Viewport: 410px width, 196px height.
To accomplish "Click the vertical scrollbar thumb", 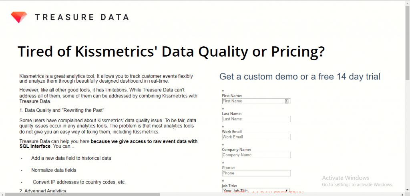I will [407, 40].
